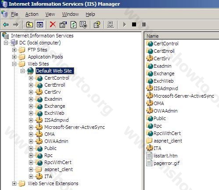Open the Window menu
The image size is (219, 190).
[x=70, y=14]
